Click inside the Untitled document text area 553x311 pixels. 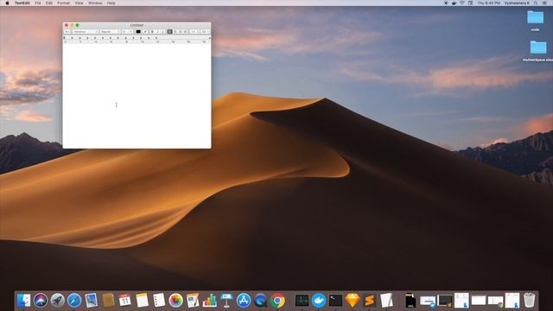coord(137,96)
